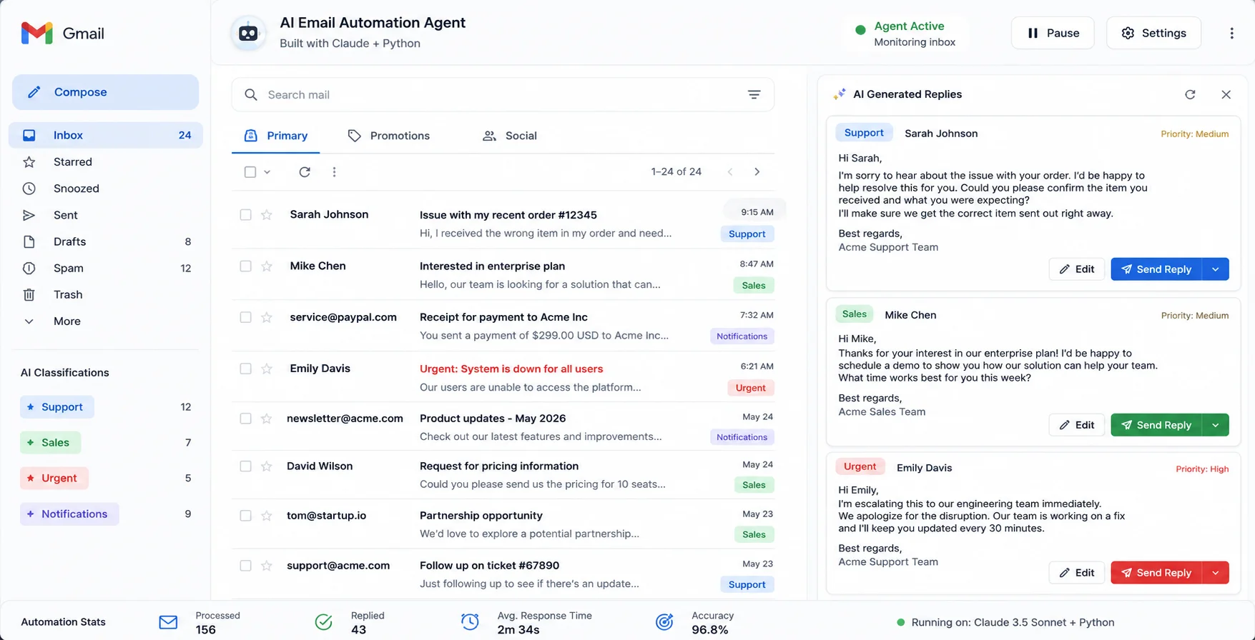1255x640 pixels.
Task: Edit the reply to Emily Davis
Action: click(1076, 573)
